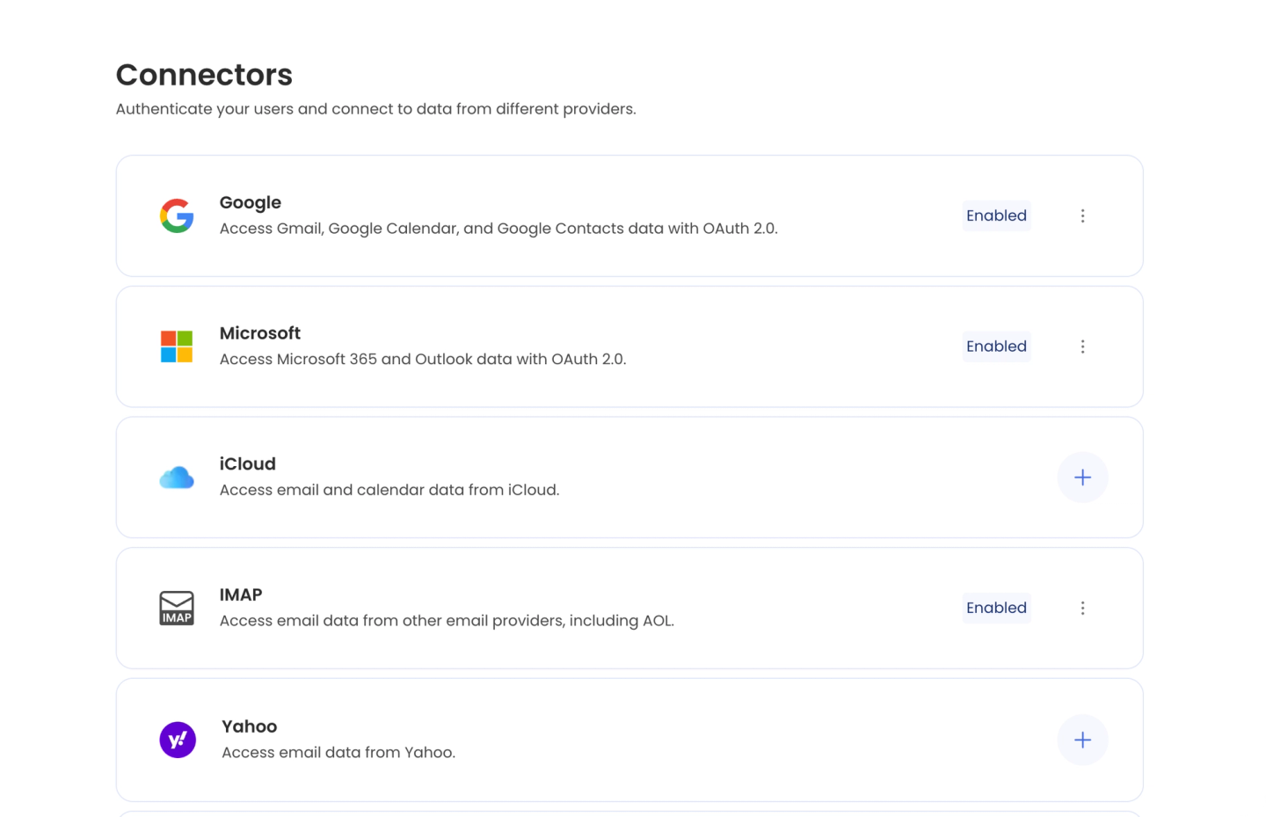The width and height of the screenshot is (1266, 817).
Task: Select the IMAP connector title
Action: [x=241, y=595]
